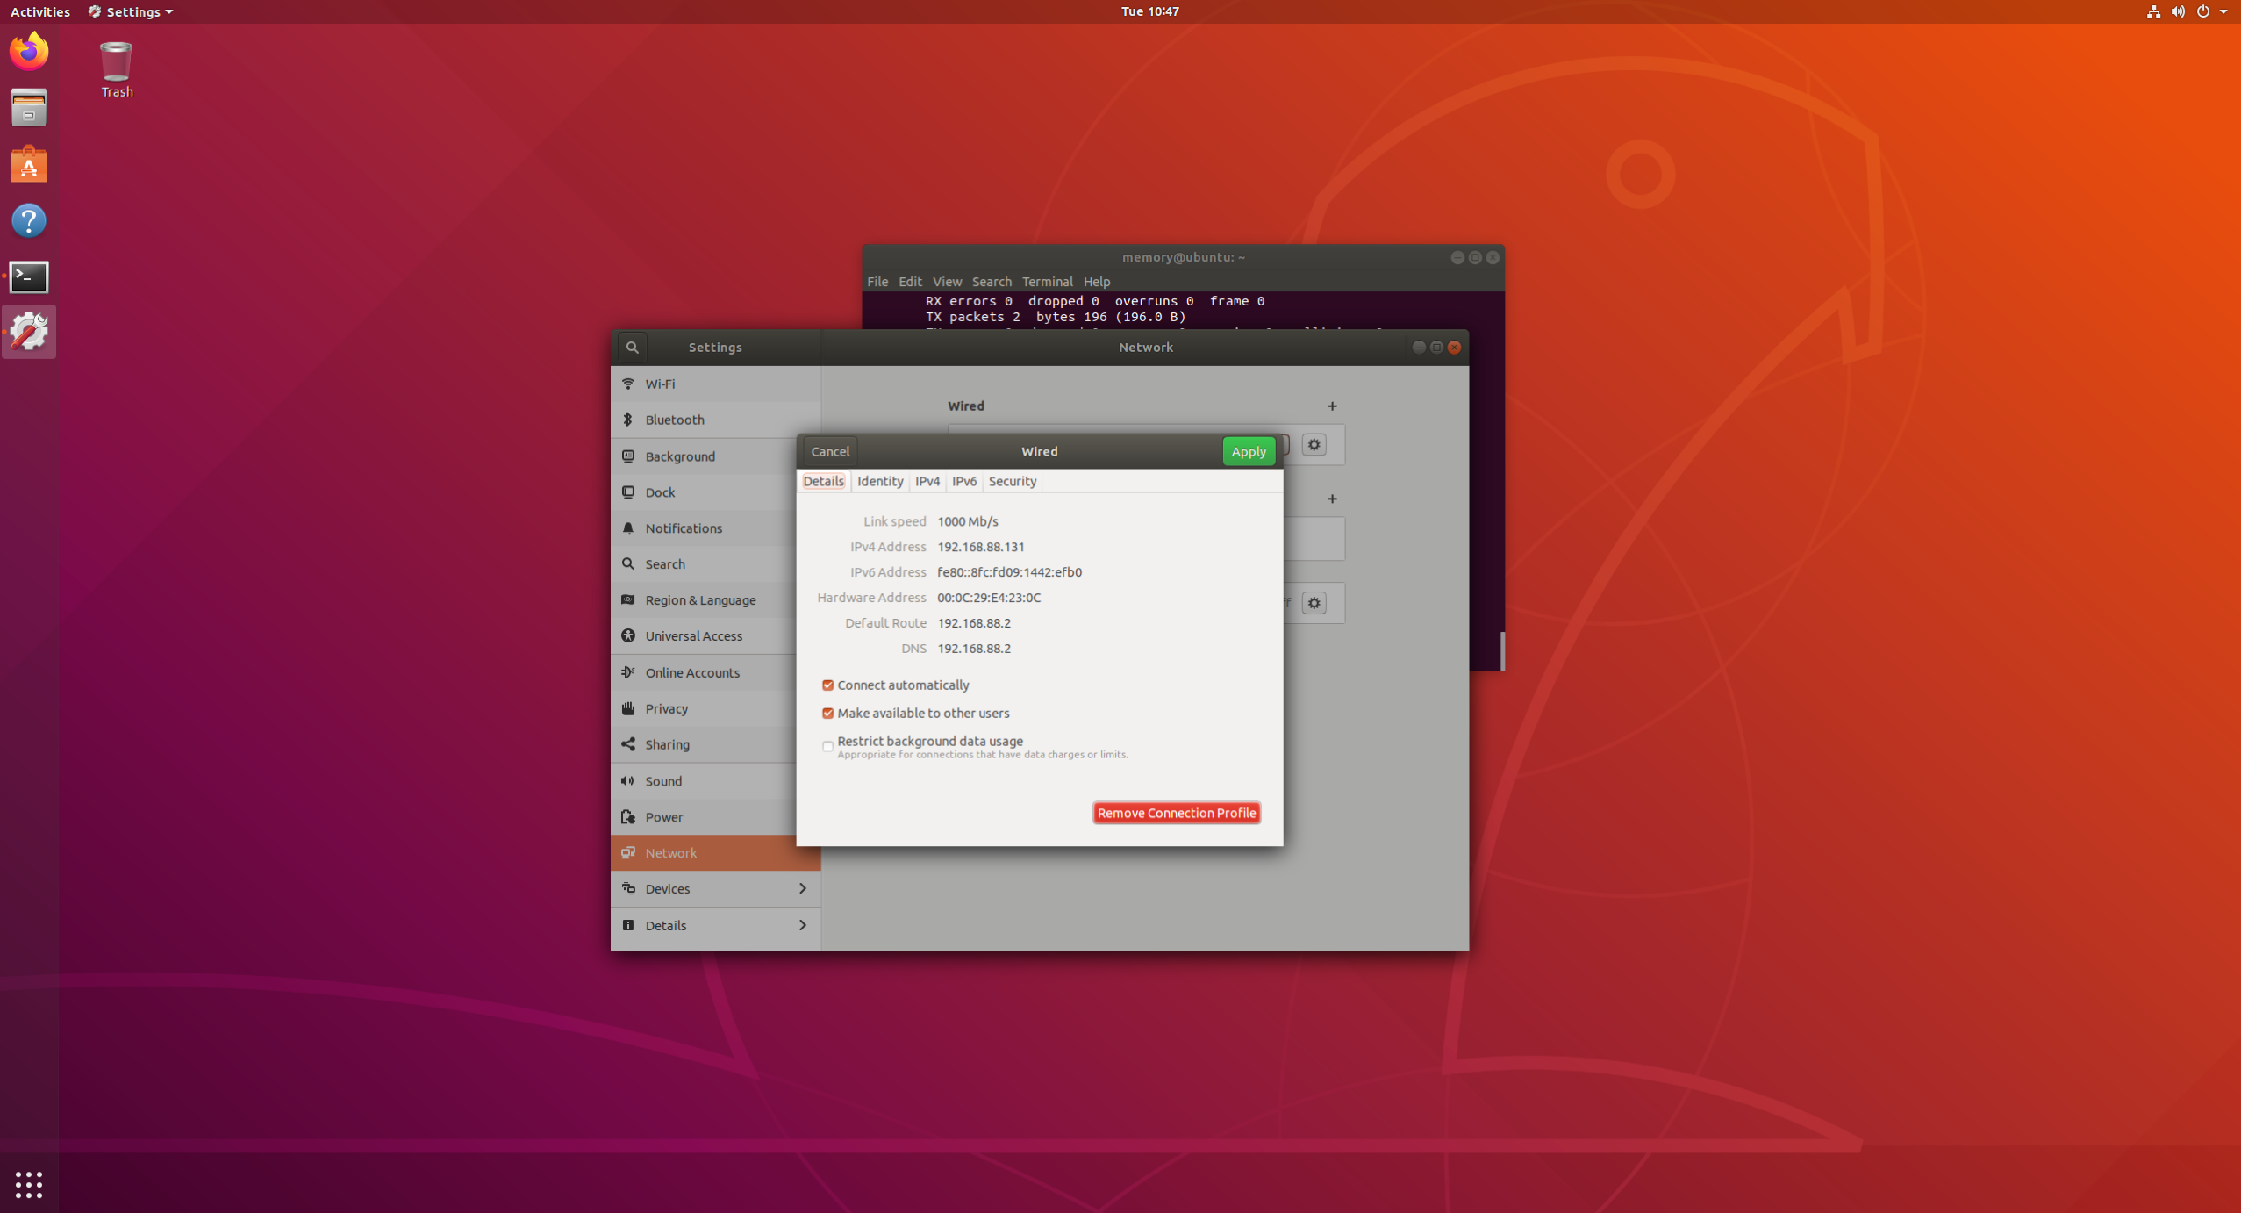Click the volume icon in top bar
Screen dimensions: 2241x1213
2178,11
